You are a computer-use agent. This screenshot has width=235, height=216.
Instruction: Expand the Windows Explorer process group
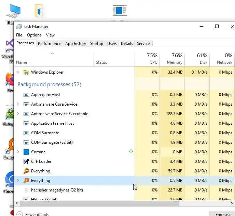18,72
